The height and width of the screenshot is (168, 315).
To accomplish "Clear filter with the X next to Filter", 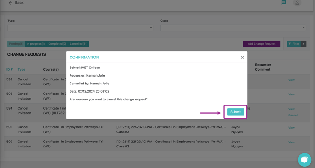I will [x=304, y=44].
